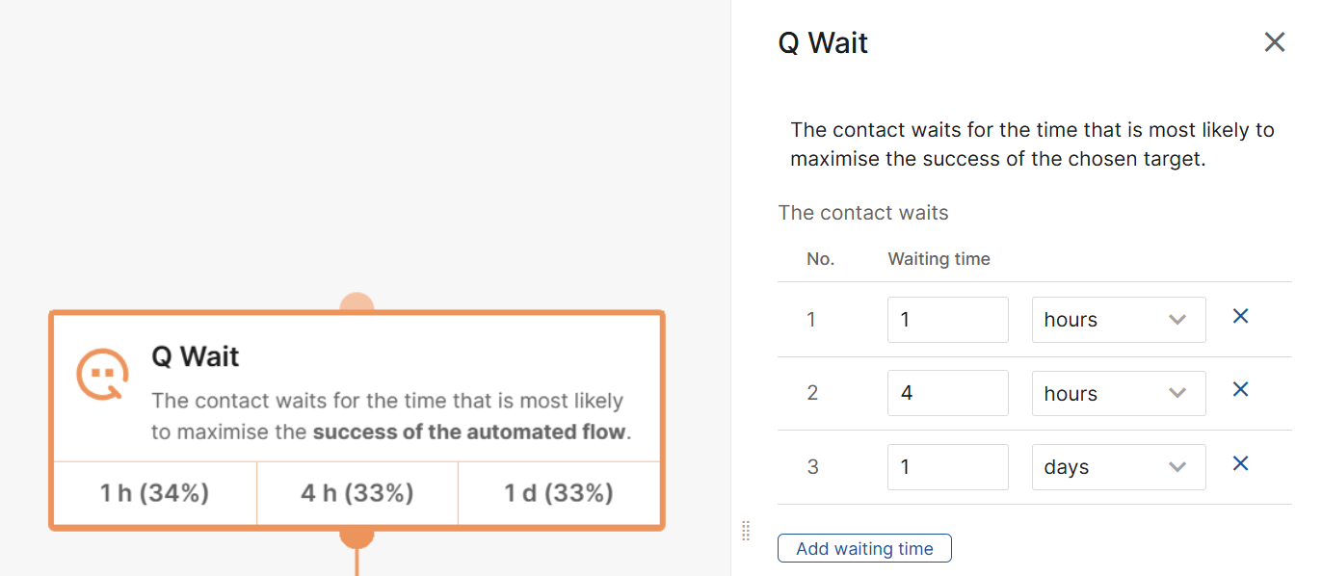The image size is (1322, 576).
Task: Open the unit dropdown for row 1
Action: pyautogui.click(x=1119, y=320)
